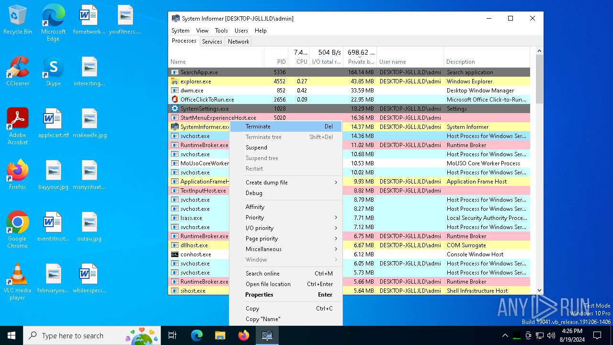Open Firefox from the taskbar
The width and height of the screenshot is (613, 345).
(243, 336)
